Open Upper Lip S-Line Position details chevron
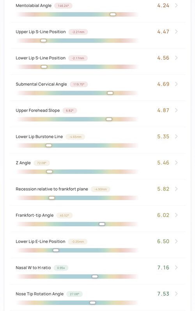 176,32
